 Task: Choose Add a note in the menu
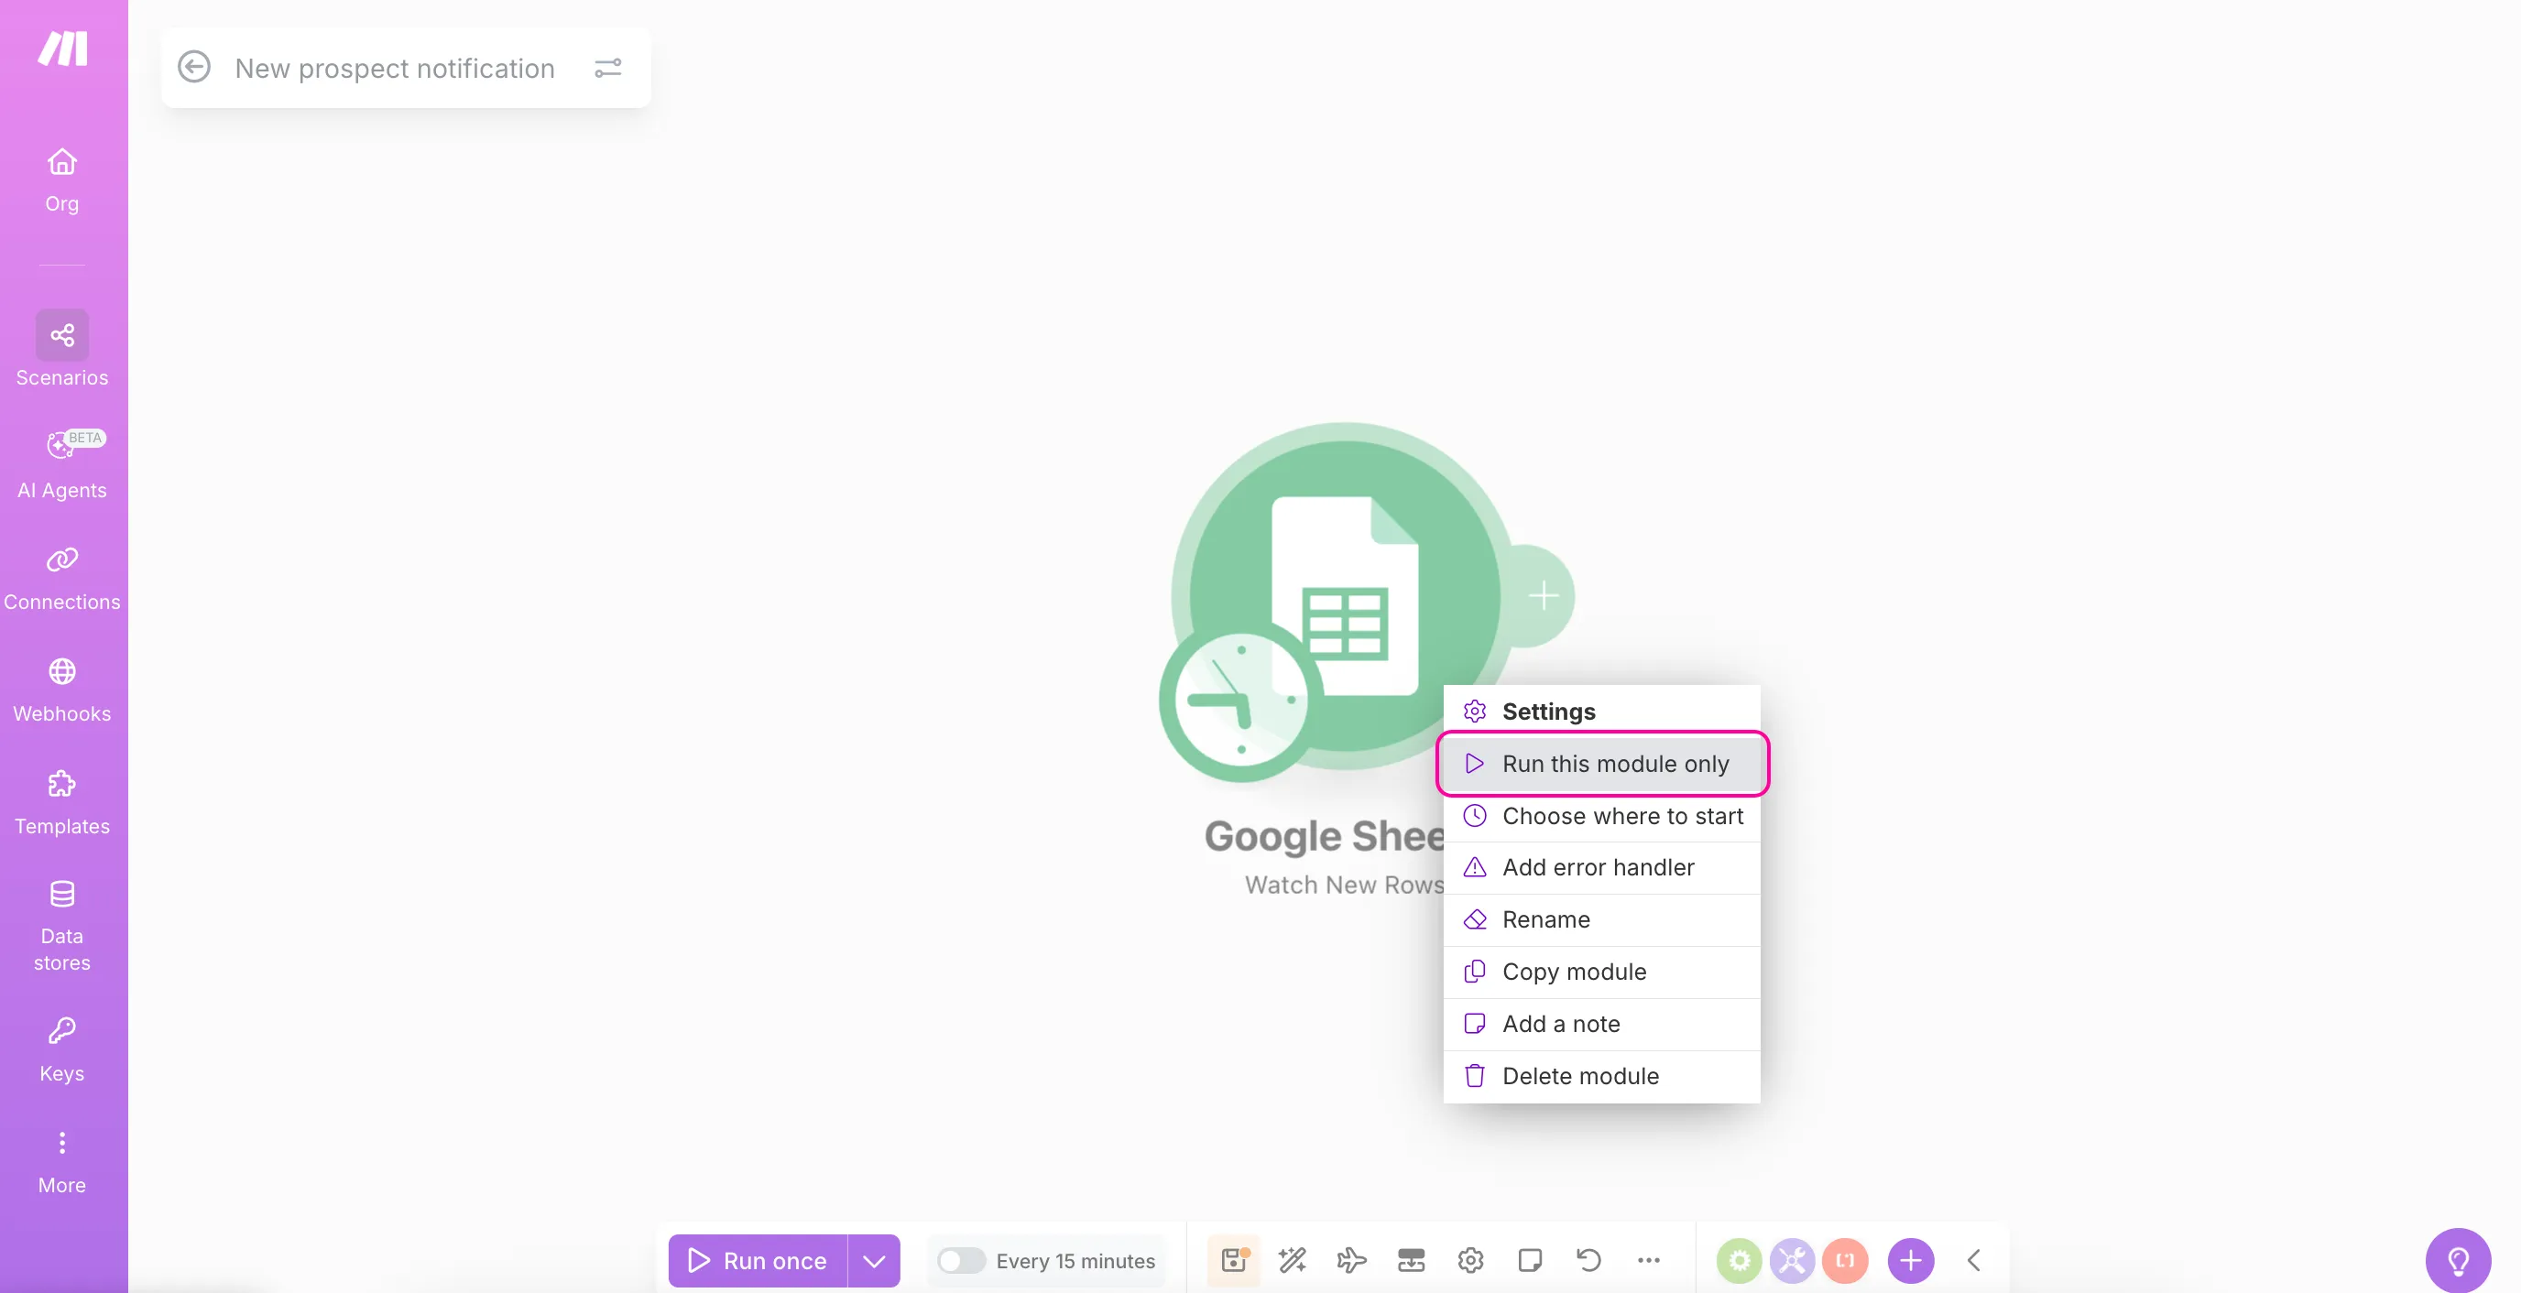click(1602, 1023)
